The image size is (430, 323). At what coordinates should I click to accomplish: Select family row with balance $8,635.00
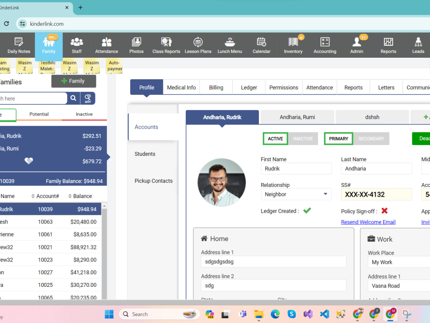50,235
